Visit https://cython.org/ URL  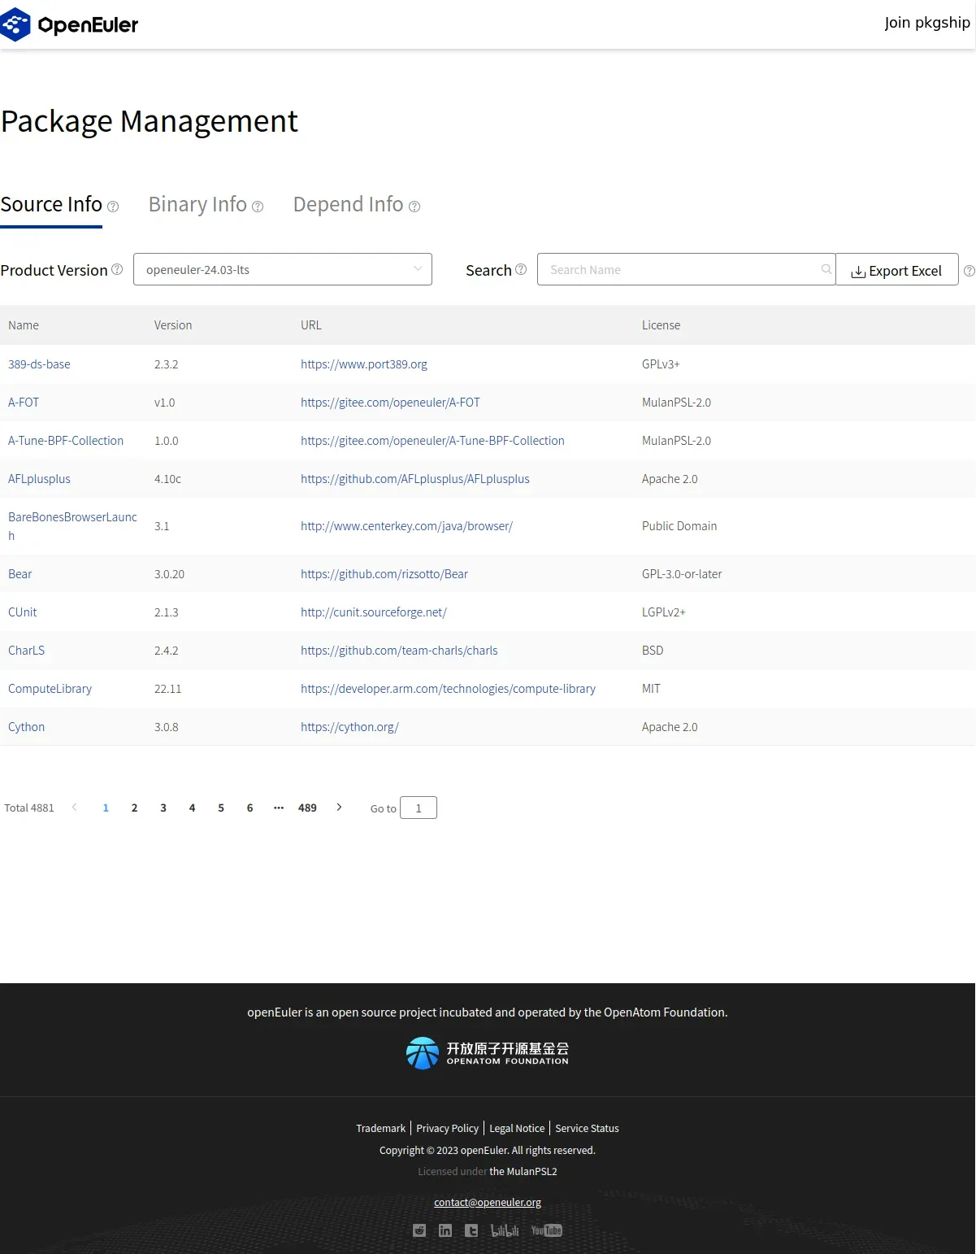tap(349, 727)
